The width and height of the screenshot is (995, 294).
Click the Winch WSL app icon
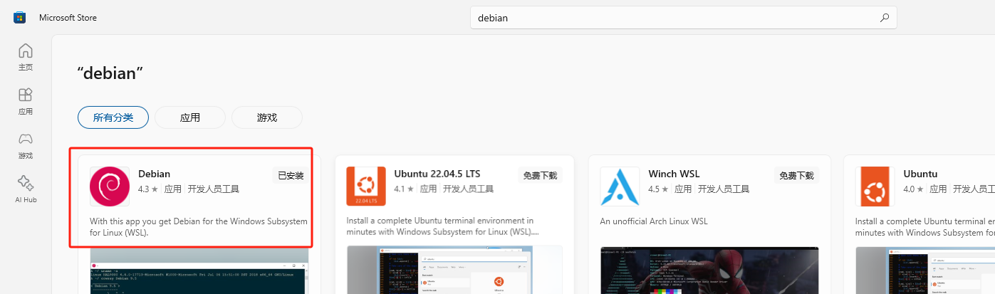tap(620, 186)
